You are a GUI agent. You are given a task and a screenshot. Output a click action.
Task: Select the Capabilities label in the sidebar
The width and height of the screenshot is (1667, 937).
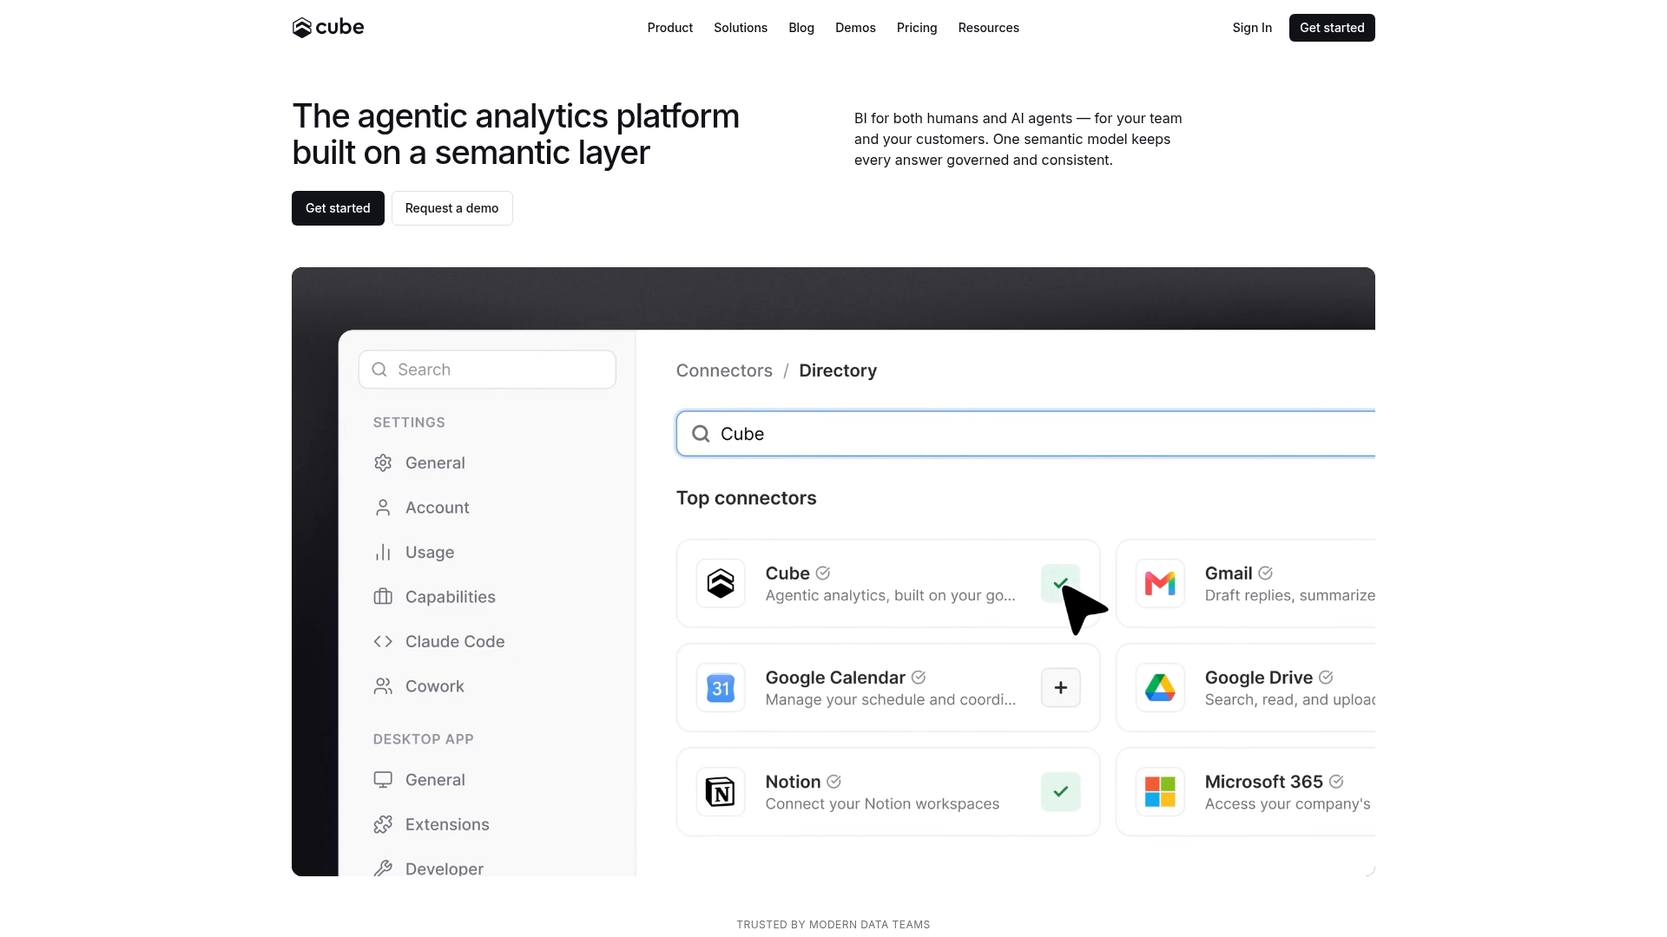[451, 597]
